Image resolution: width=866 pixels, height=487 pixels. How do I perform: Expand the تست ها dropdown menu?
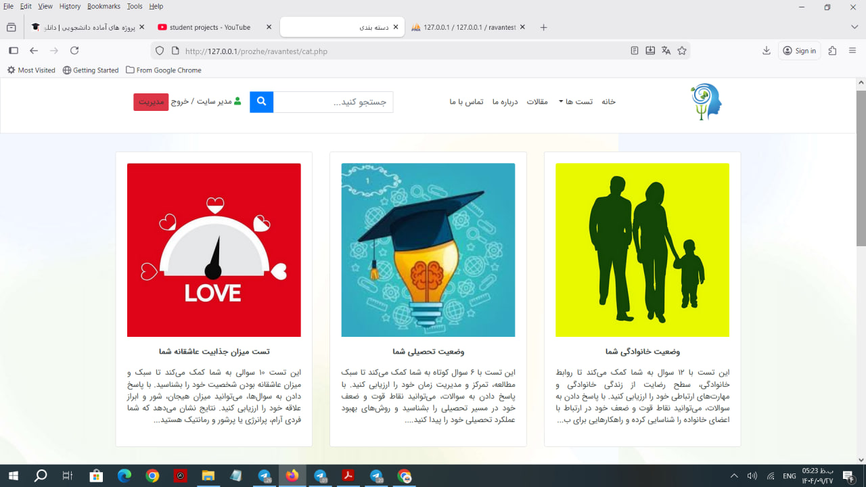574,102
